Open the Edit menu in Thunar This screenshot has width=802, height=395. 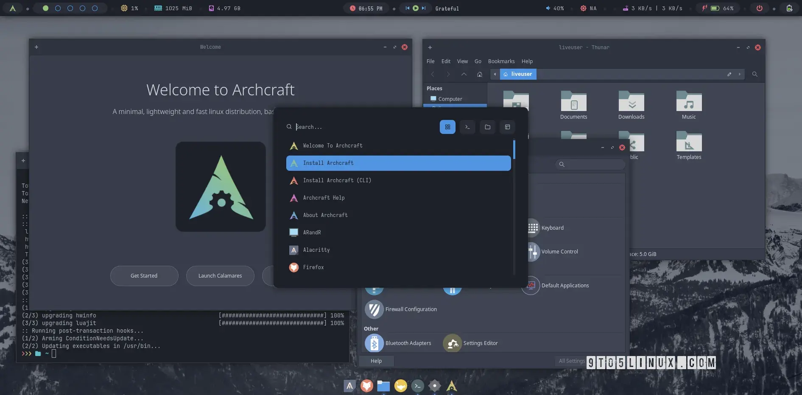coord(446,61)
